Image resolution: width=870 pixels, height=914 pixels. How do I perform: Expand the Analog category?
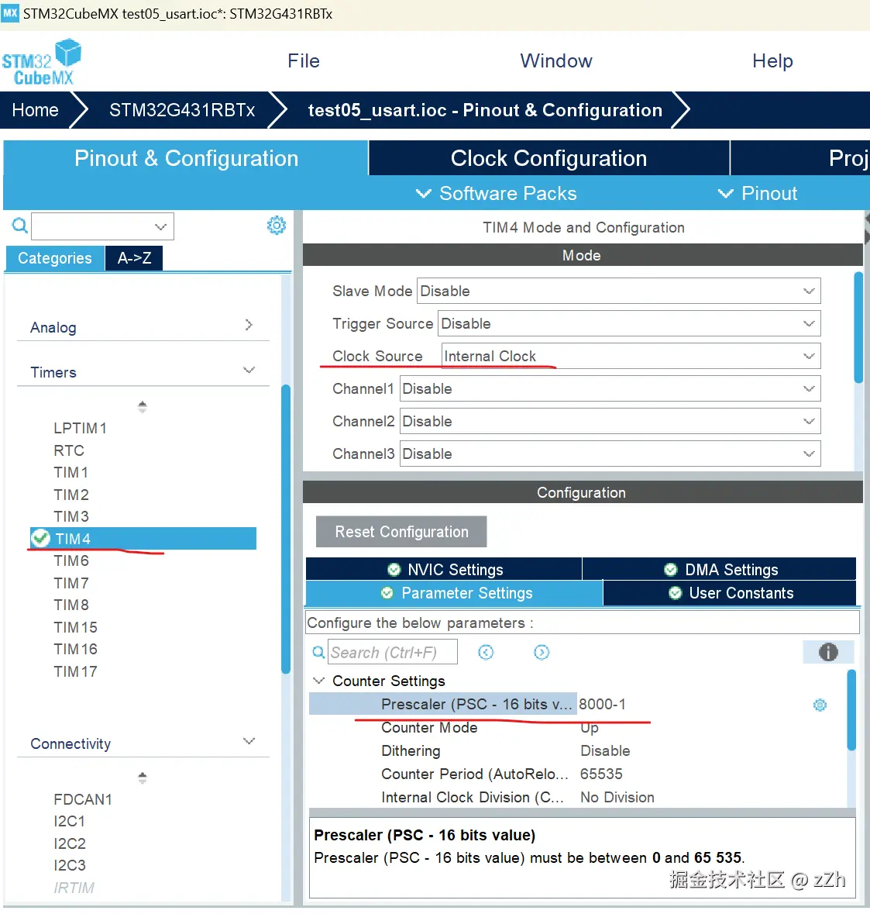(248, 326)
